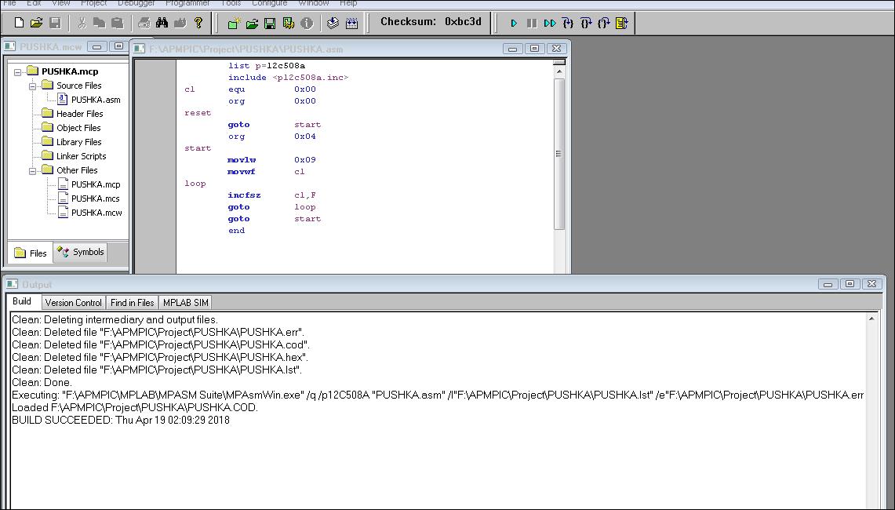
Task: Click the Save Workspace green disk icon
Action: (x=270, y=24)
